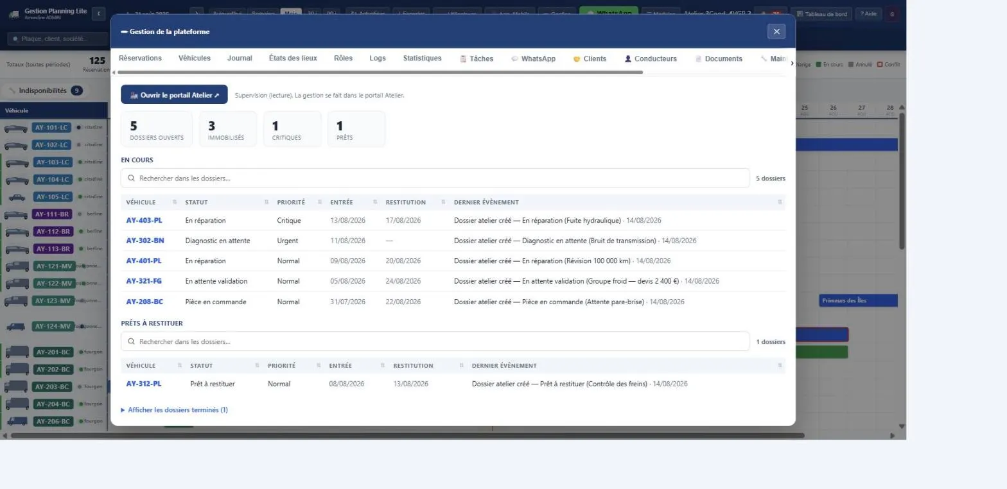This screenshot has width=1007, height=489.
Task: Click Restitution sort icon in Prêts à restituer table
Action: (x=461, y=365)
